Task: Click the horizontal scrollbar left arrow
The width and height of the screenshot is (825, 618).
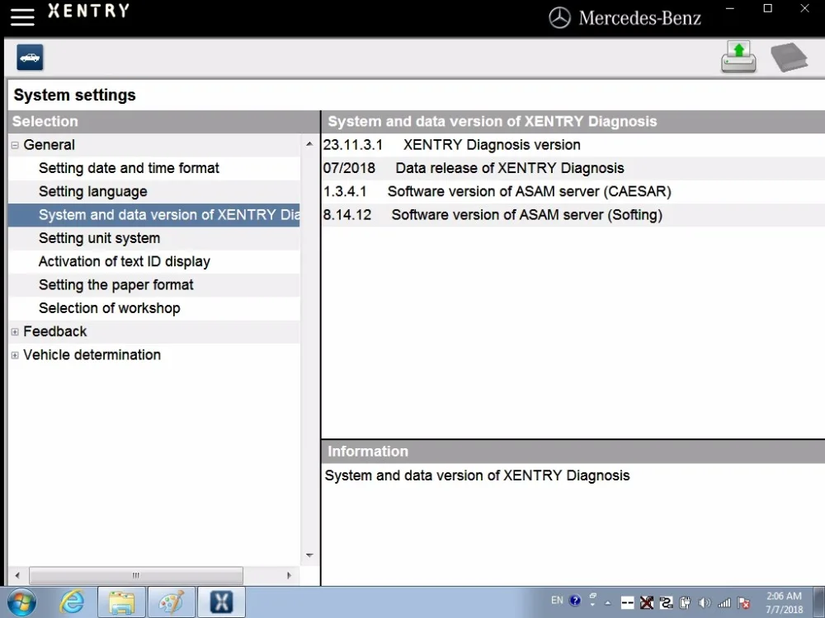Action: click(x=17, y=575)
